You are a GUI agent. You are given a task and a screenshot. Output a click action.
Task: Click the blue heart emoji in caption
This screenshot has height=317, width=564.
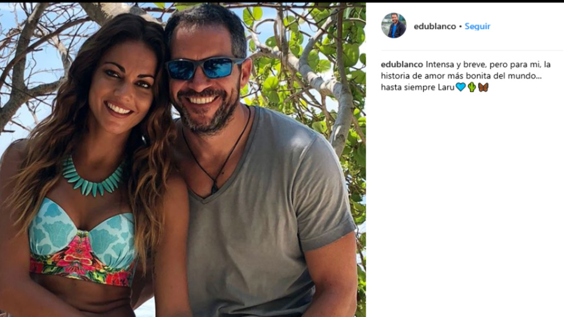[x=460, y=87]
